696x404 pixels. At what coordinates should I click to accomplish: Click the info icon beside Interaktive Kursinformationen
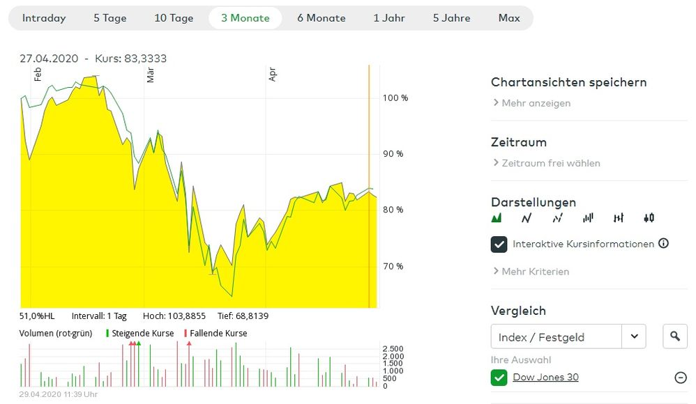pos(664,244)
